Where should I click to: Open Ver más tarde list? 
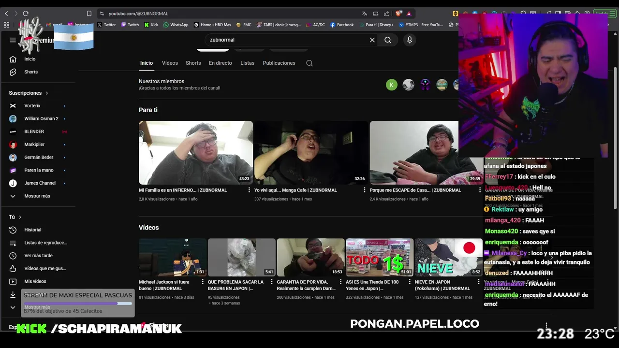point(38,256)
